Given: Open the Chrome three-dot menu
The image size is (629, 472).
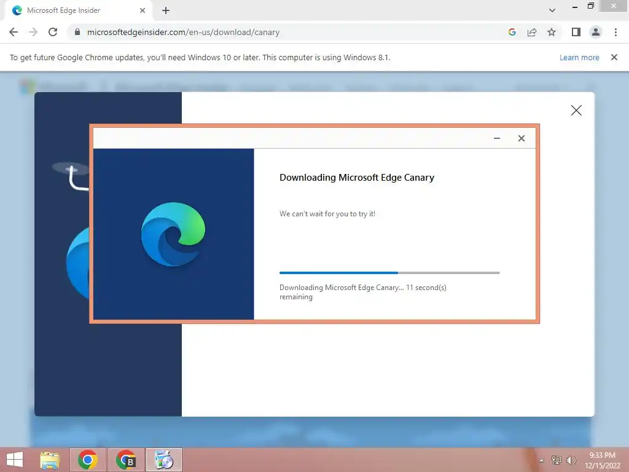Looking at the screenshot, I should point(615,32).
